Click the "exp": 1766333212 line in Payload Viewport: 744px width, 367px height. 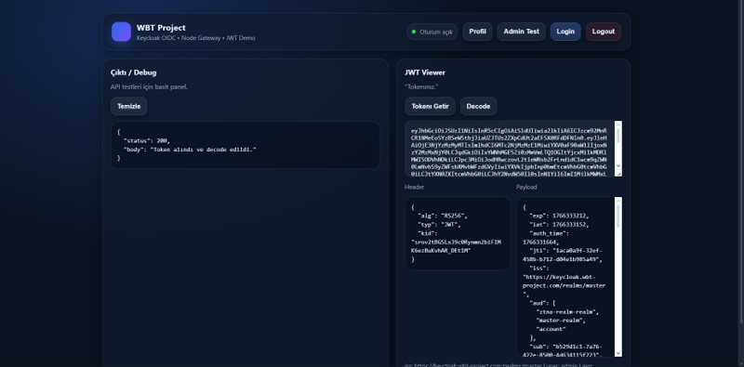(560, 216)
